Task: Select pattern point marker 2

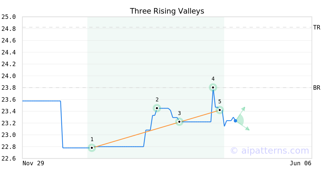Action: coord(157,108)
